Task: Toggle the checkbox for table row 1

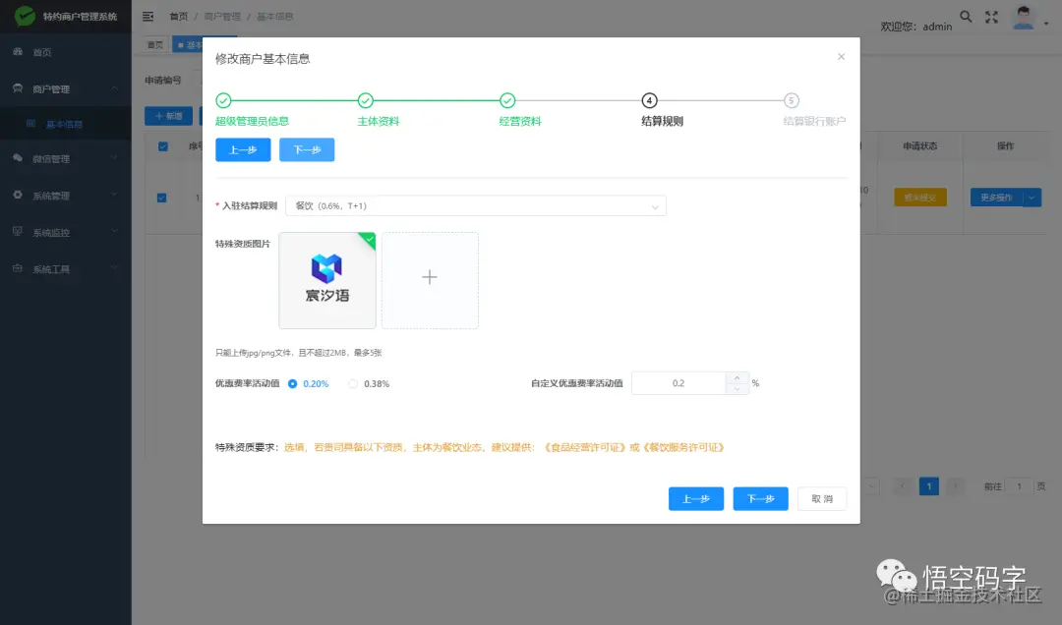Action: [x=161, y=198]
